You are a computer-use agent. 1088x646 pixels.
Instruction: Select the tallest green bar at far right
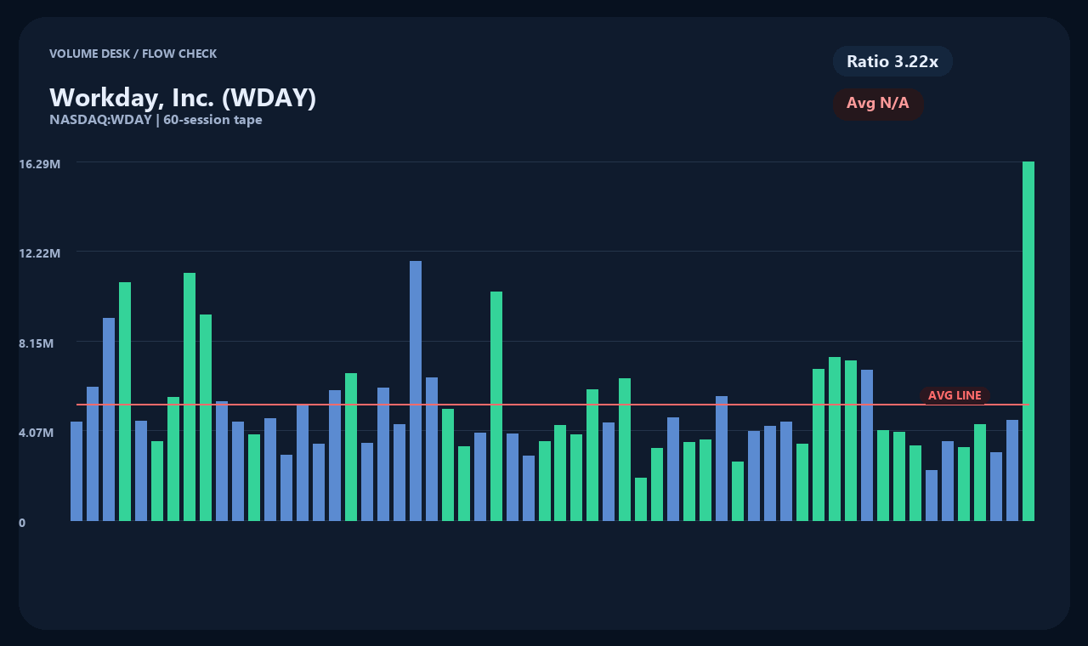tap(1028, 341)
